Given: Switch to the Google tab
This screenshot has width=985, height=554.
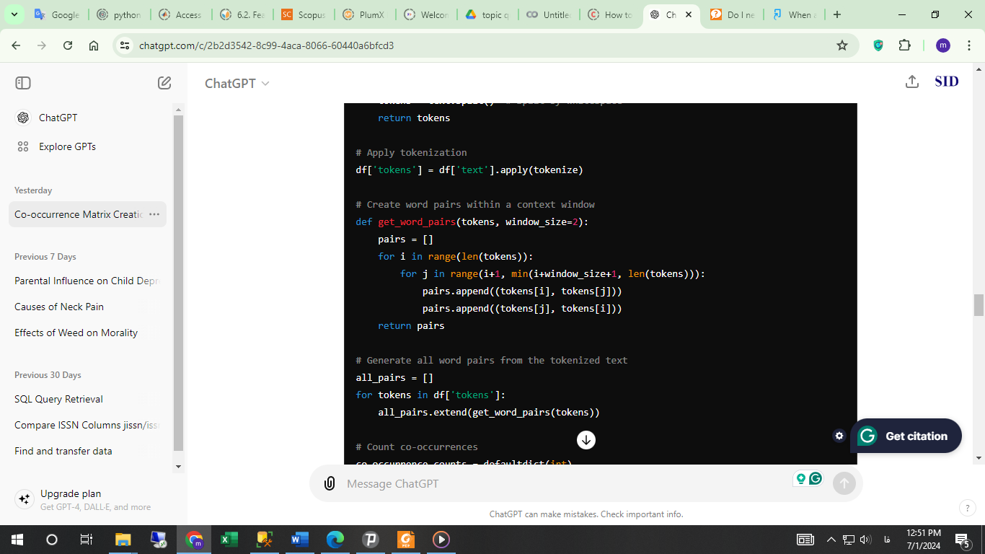Looking at the screenshot, I should tap(58, 14).
